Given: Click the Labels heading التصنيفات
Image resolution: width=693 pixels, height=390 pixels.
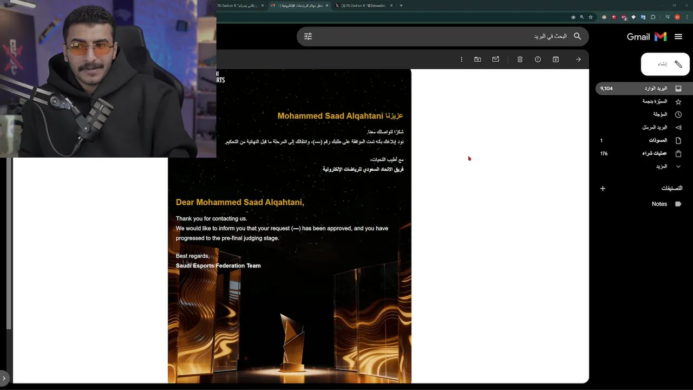Looking at the screenshot, I should coord(671,188).
